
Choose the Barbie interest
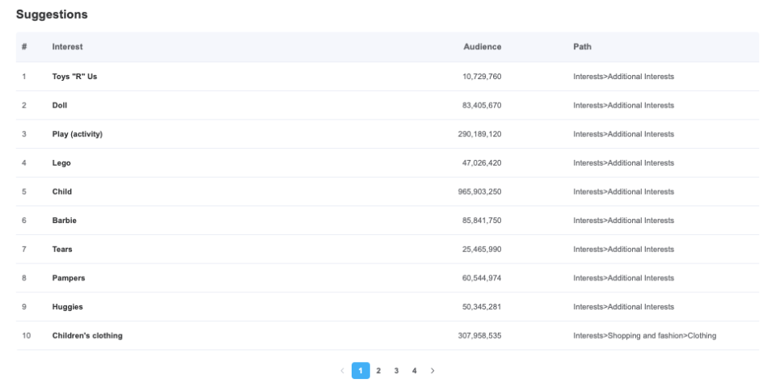65,221
